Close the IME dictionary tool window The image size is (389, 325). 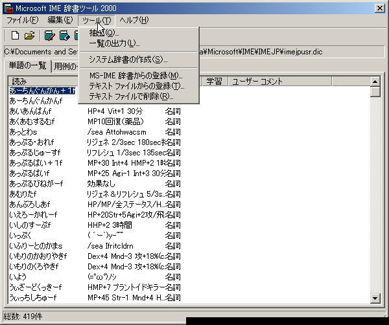tap(379, 8)
